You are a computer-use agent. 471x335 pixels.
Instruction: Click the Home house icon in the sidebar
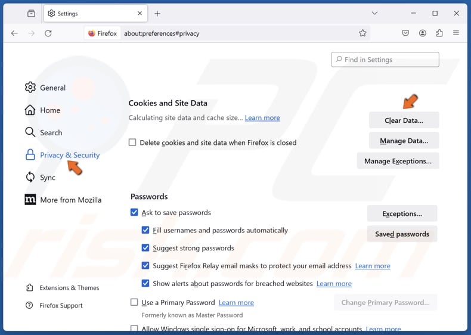[30, 110]
